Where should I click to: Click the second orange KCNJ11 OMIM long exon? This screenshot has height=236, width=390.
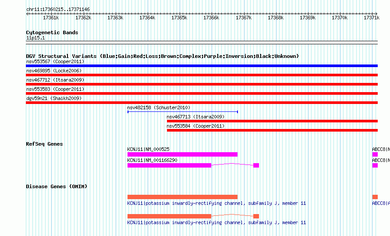[169, 216]
